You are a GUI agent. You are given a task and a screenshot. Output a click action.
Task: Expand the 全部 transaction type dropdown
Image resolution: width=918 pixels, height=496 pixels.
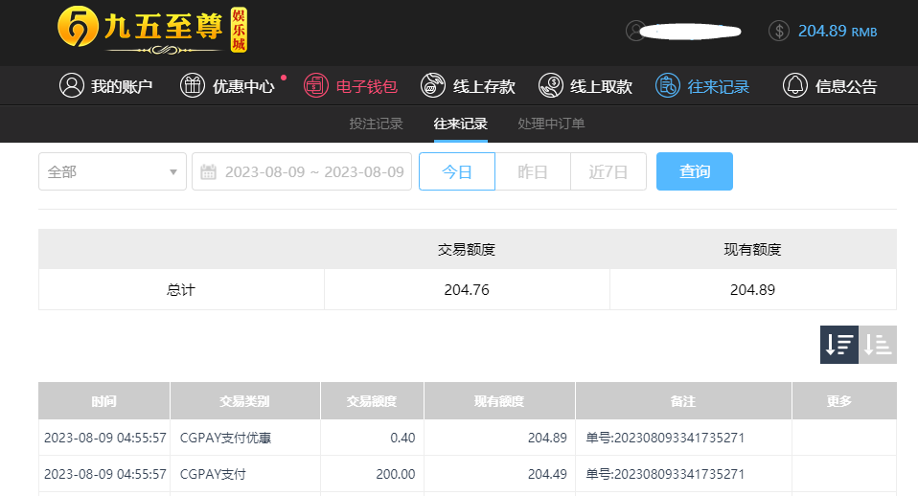pyautogui.click(x=112, y=171)
